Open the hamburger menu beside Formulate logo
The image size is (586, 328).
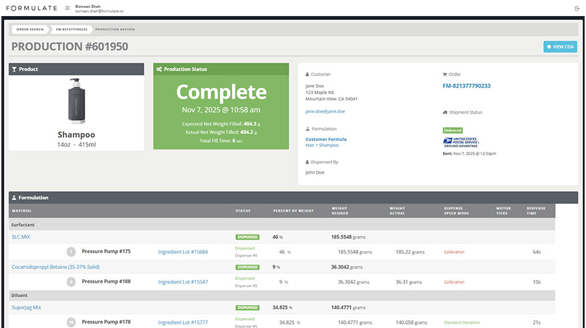(x=67, y=8)
